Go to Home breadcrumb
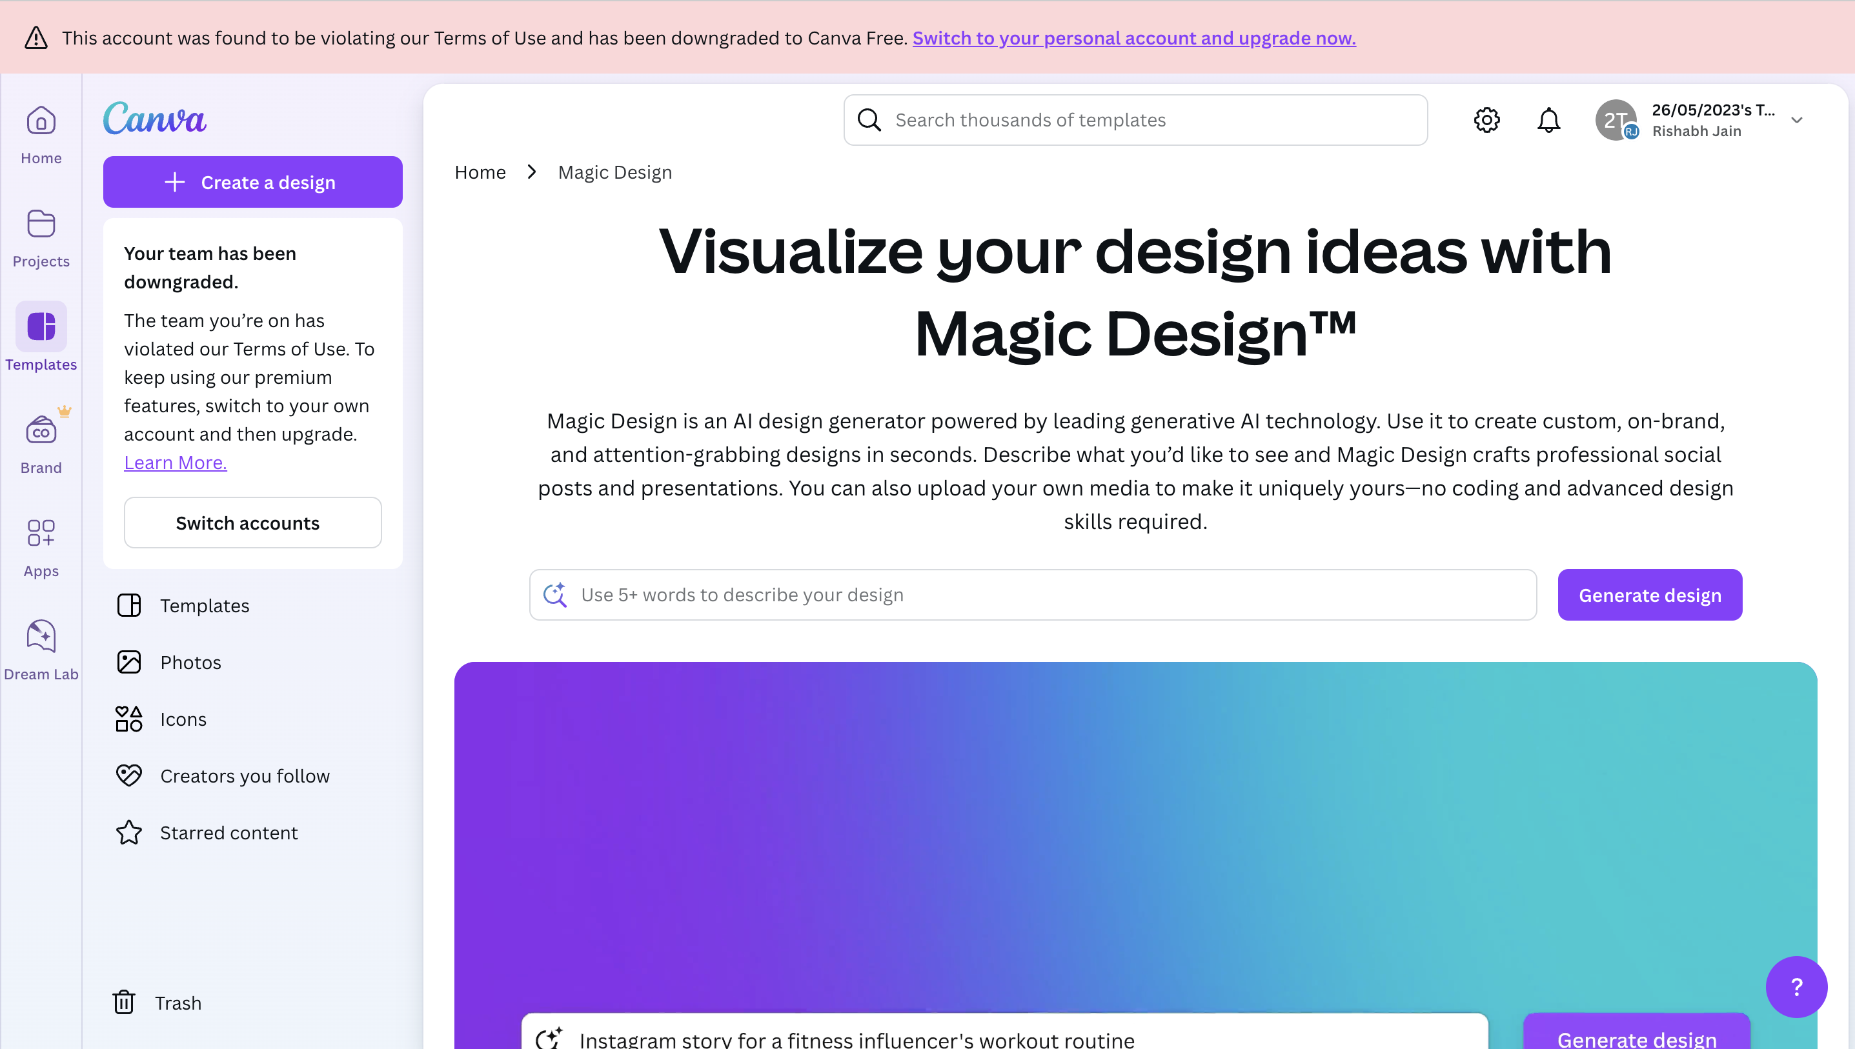Screen dimensions: 1855x1049 coord(480,172)
